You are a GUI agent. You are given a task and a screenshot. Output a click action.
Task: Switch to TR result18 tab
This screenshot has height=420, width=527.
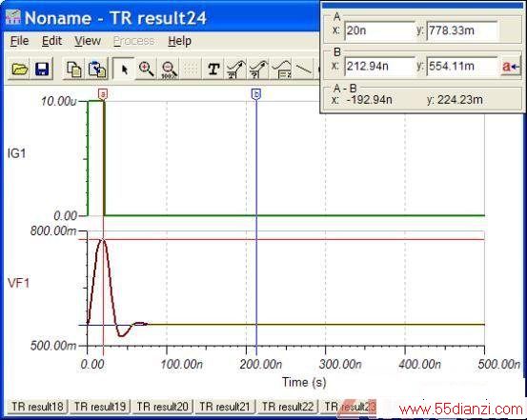[38, 407]
